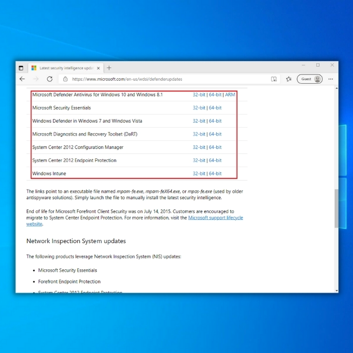Download 64-bit DaRT update

(215, 134)
